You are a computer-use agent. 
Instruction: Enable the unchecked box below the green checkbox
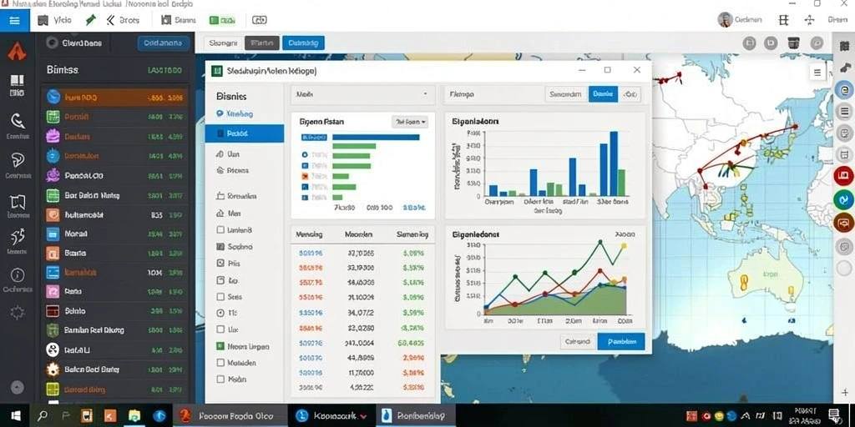(x=220, y=362)
